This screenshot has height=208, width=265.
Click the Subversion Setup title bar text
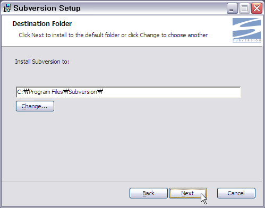(x=47, y=8)
